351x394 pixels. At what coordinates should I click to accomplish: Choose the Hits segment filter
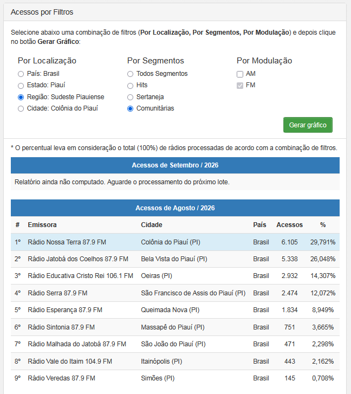pos(130,86)
